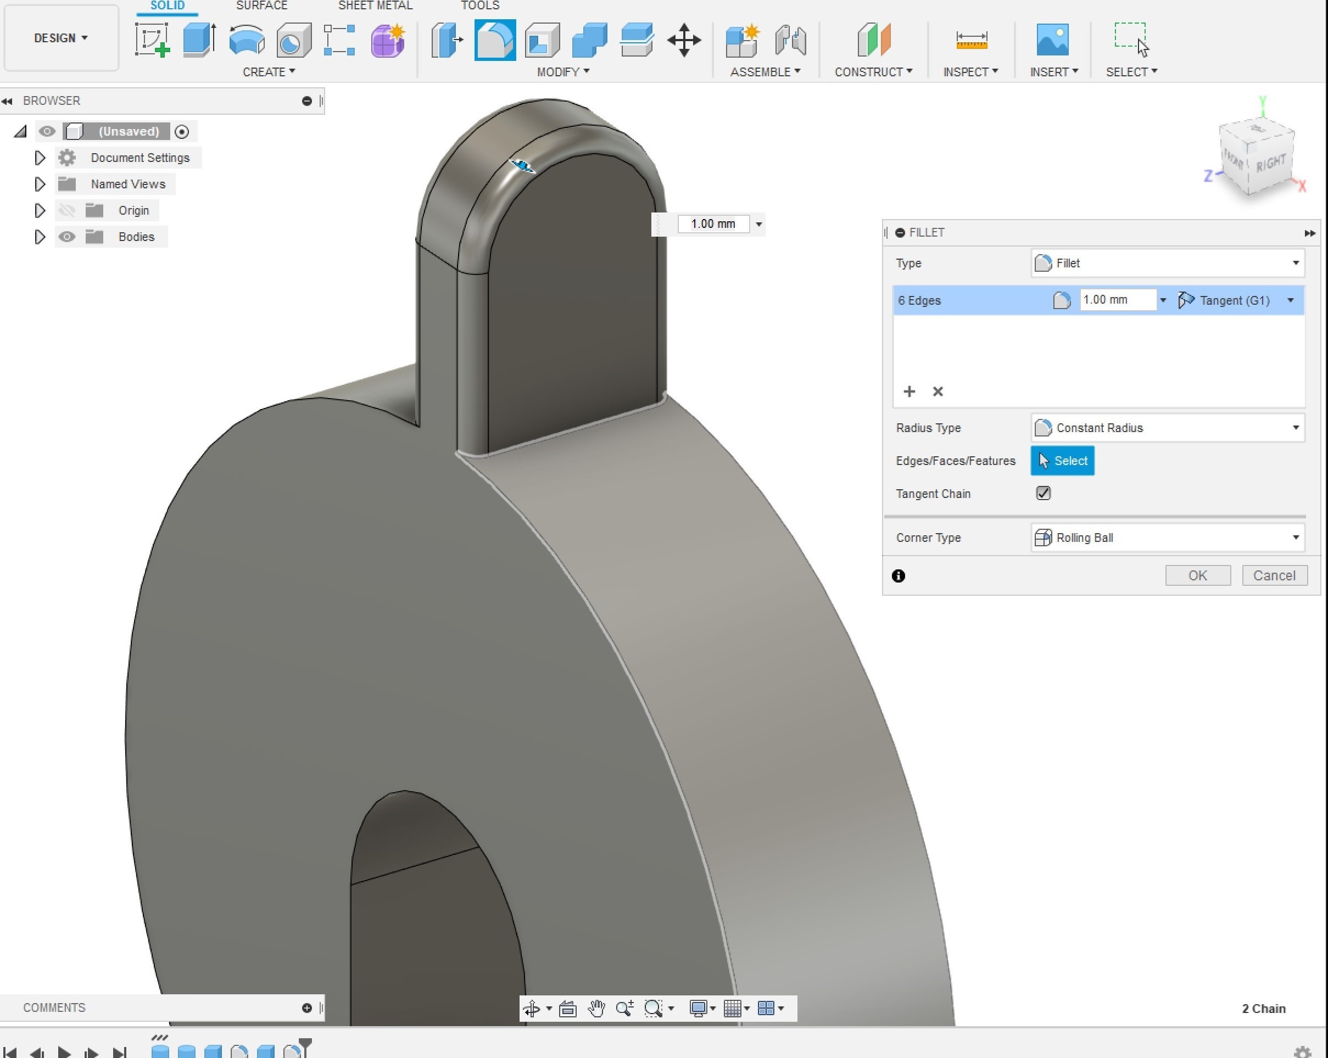Select the Offset Face tool
1328x1058 pixels.
tap(637, 40)
